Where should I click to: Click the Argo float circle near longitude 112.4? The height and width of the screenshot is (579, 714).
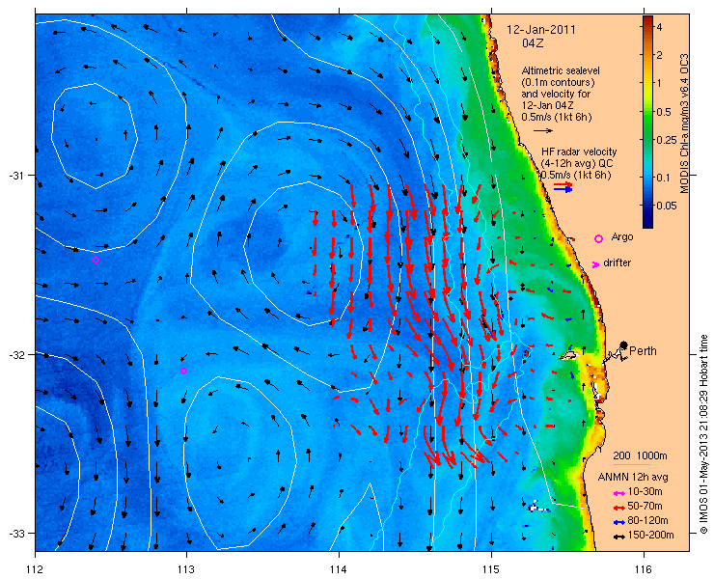coord(96,261)
